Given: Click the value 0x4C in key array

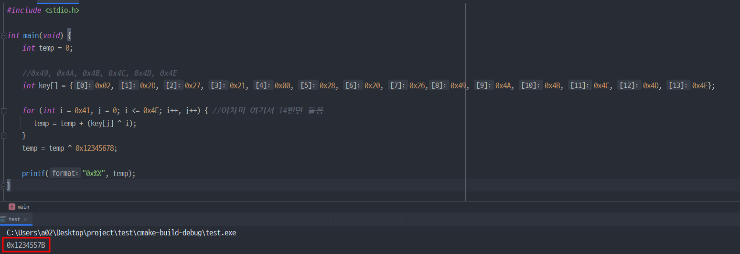Looking at the screenshot, I should 601,85.
